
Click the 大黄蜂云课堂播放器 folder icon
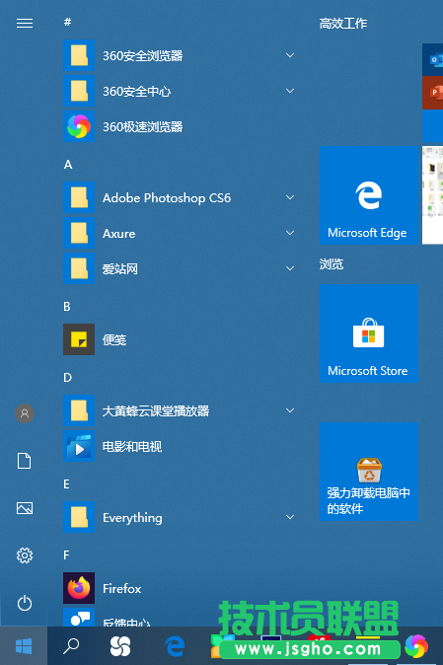pos(79,410)
